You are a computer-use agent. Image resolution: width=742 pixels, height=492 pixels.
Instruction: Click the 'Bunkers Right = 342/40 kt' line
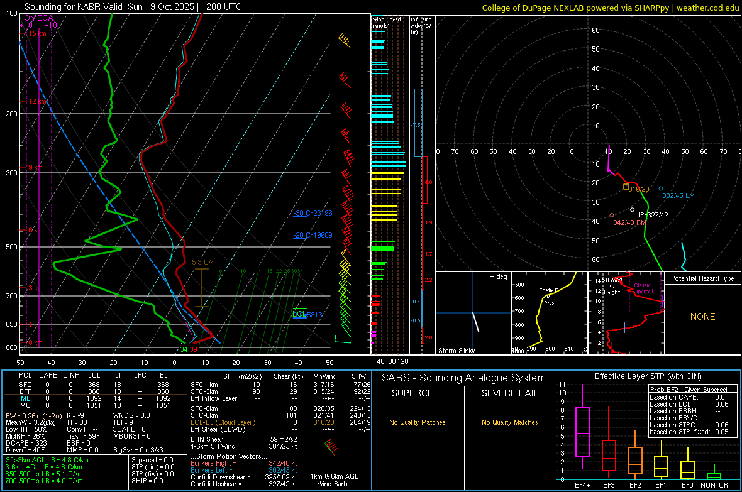(x=244, y=464)
